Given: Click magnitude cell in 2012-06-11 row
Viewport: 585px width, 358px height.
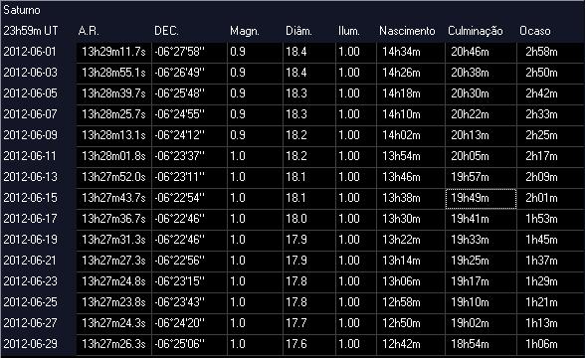Looking at the screenshot, I should [x=255, y=156].
